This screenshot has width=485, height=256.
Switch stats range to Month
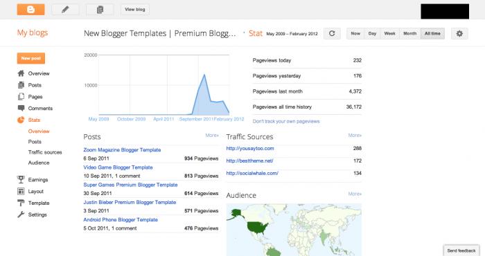click(410, 33)
